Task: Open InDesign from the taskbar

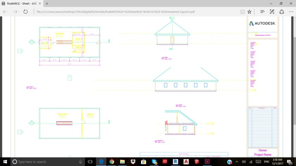Action: [x=208, y=162]
